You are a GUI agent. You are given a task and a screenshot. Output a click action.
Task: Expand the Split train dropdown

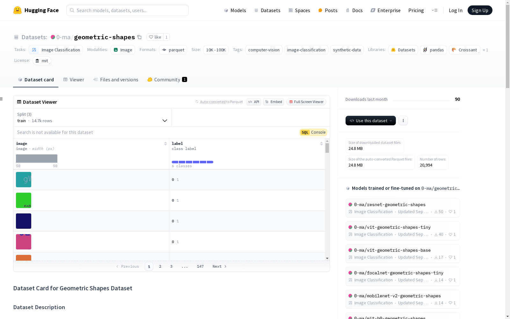(92, 117)
